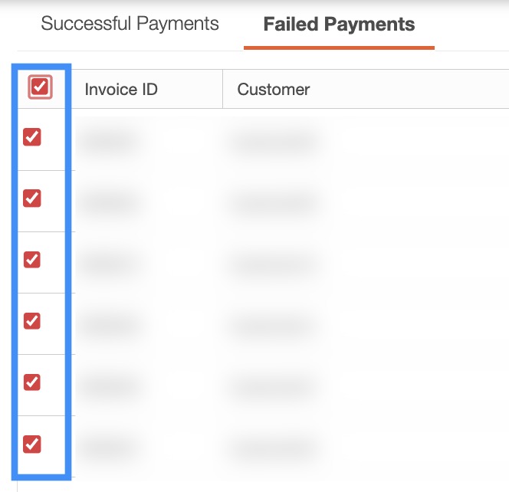Click the second row's Invoice ID cell
509x492 pixels.
click(109, 203)
